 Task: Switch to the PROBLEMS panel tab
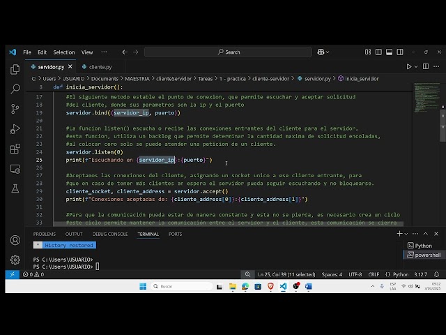[x=45, y=234]
